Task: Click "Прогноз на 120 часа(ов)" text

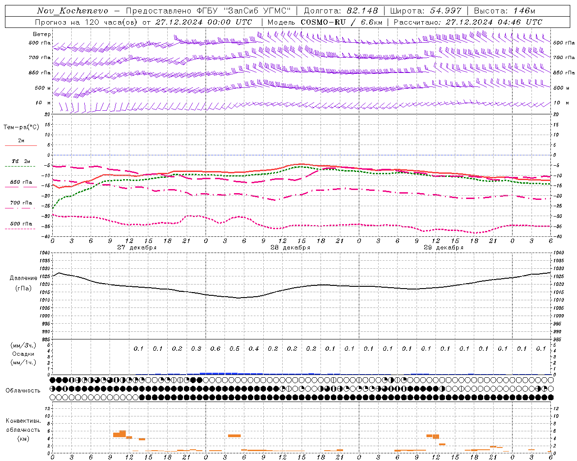Action: 87,22
